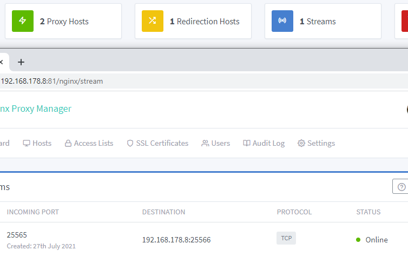The width and height of the screenshot is (408, 257).
Task: Click the Dashboard menu item
Action: (4, 143)
